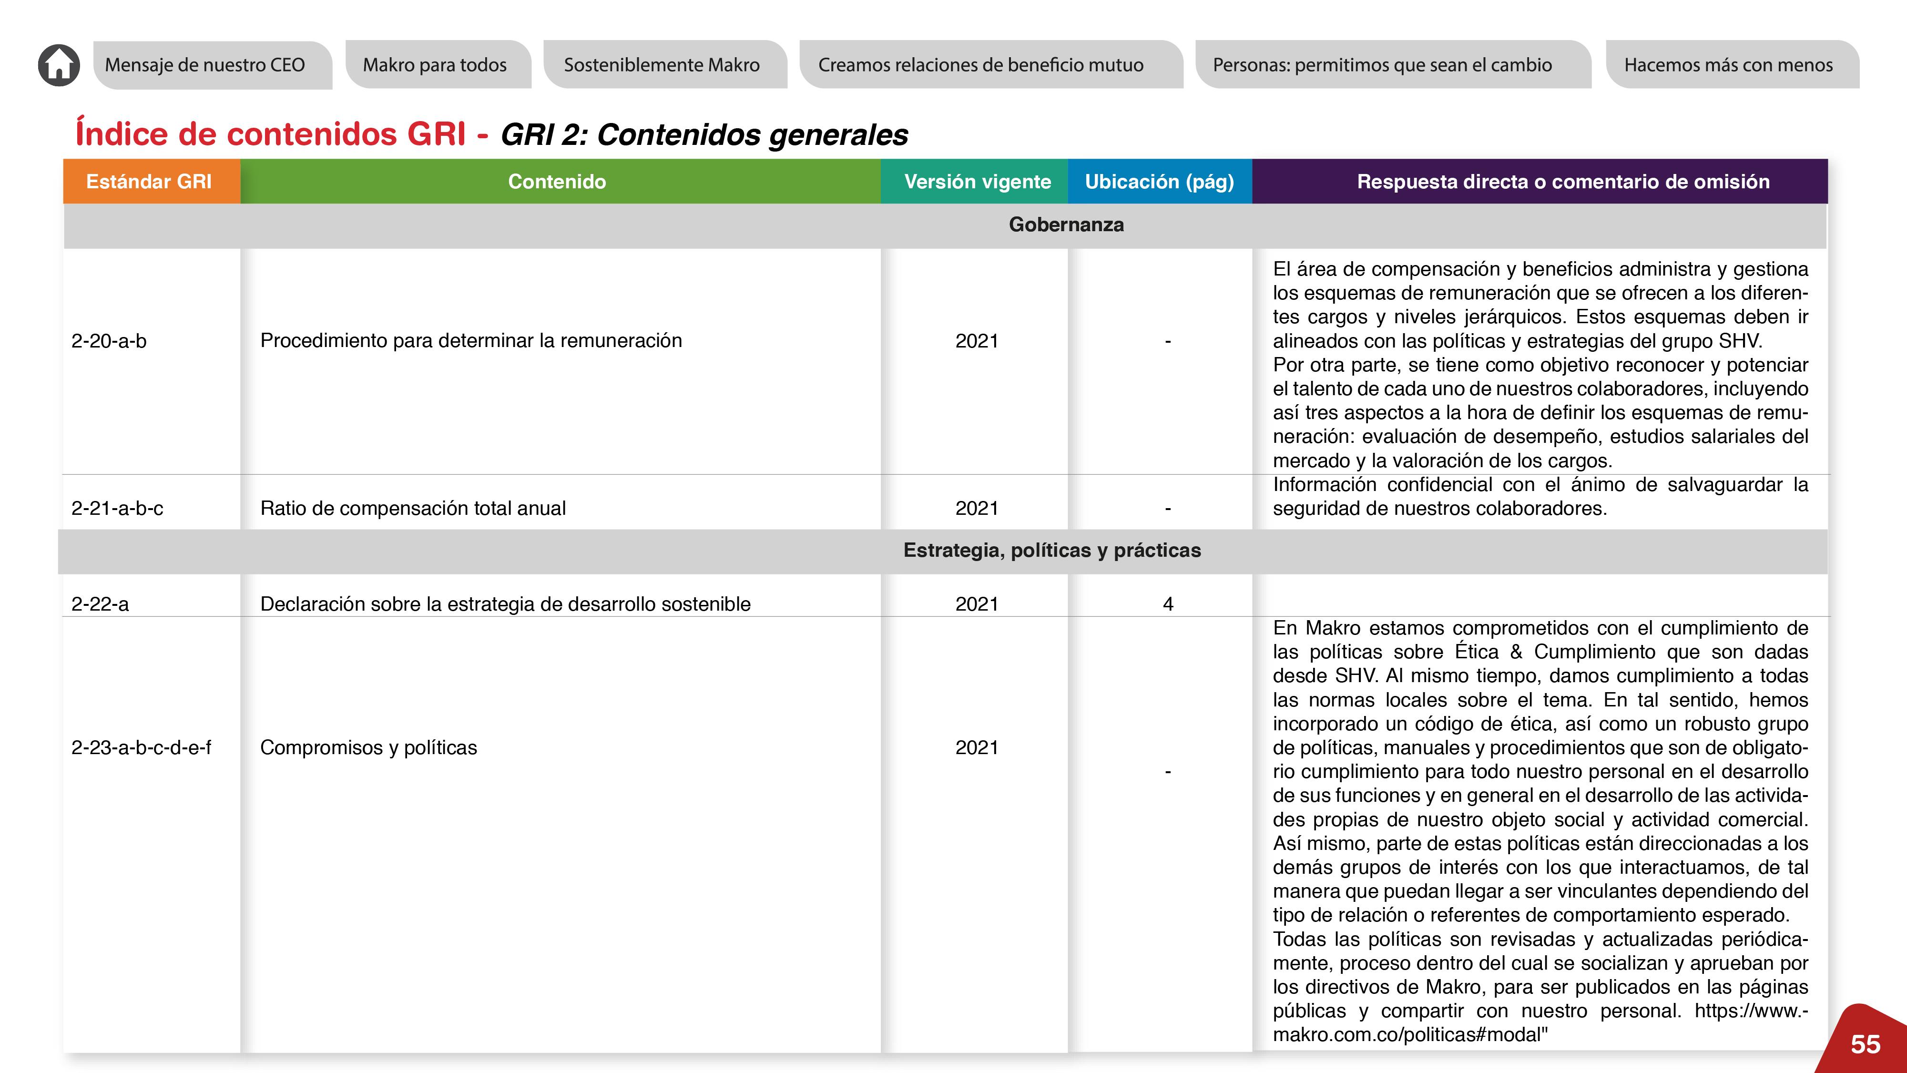The image size is (1907, 1073).
Task: Click the green Contenido column header
Action: [x=557, y=182]
